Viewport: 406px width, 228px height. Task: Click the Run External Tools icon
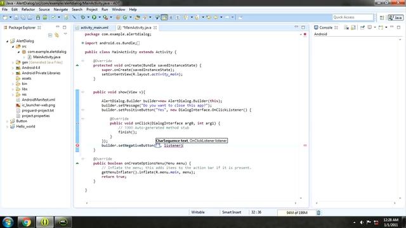coord(105,17)
